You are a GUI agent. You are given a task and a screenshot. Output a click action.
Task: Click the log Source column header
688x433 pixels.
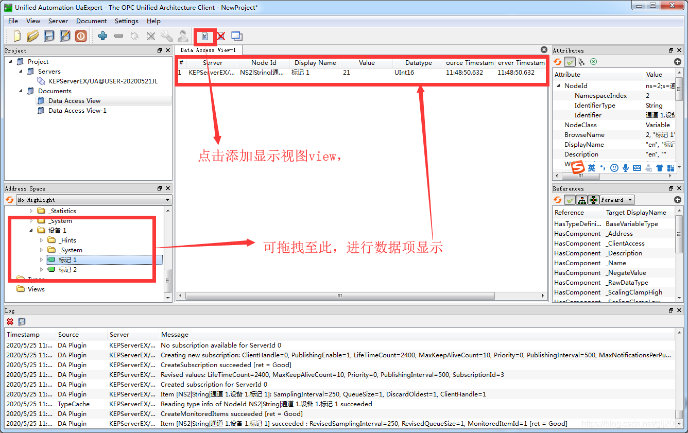click(x=81, y=335)
